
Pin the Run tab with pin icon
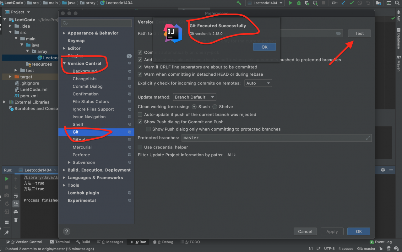[x=7, y=233]
